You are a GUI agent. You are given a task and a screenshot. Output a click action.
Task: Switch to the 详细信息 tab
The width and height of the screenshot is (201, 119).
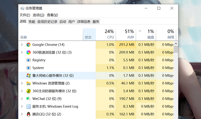click(x=84, y=22)
